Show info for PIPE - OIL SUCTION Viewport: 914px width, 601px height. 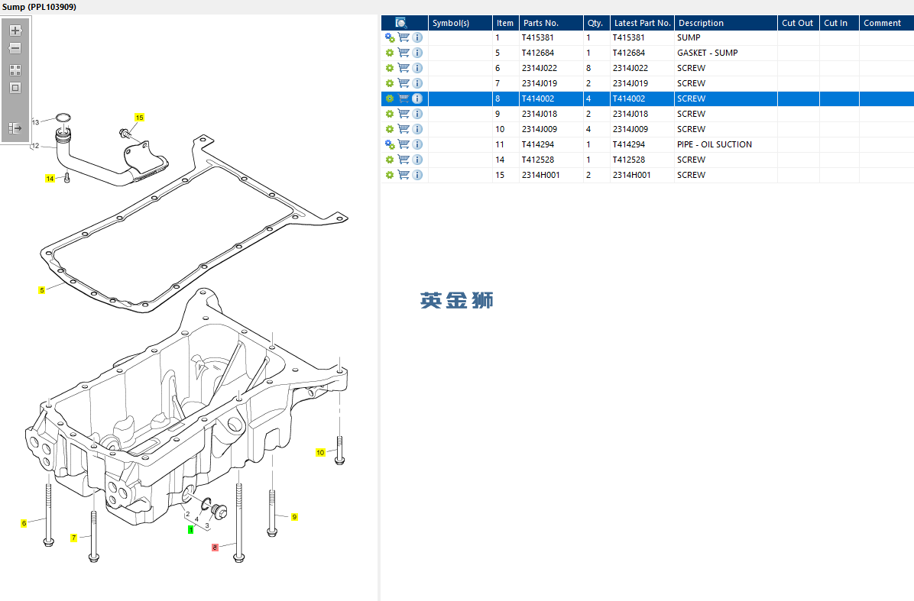tap(417, 144)
